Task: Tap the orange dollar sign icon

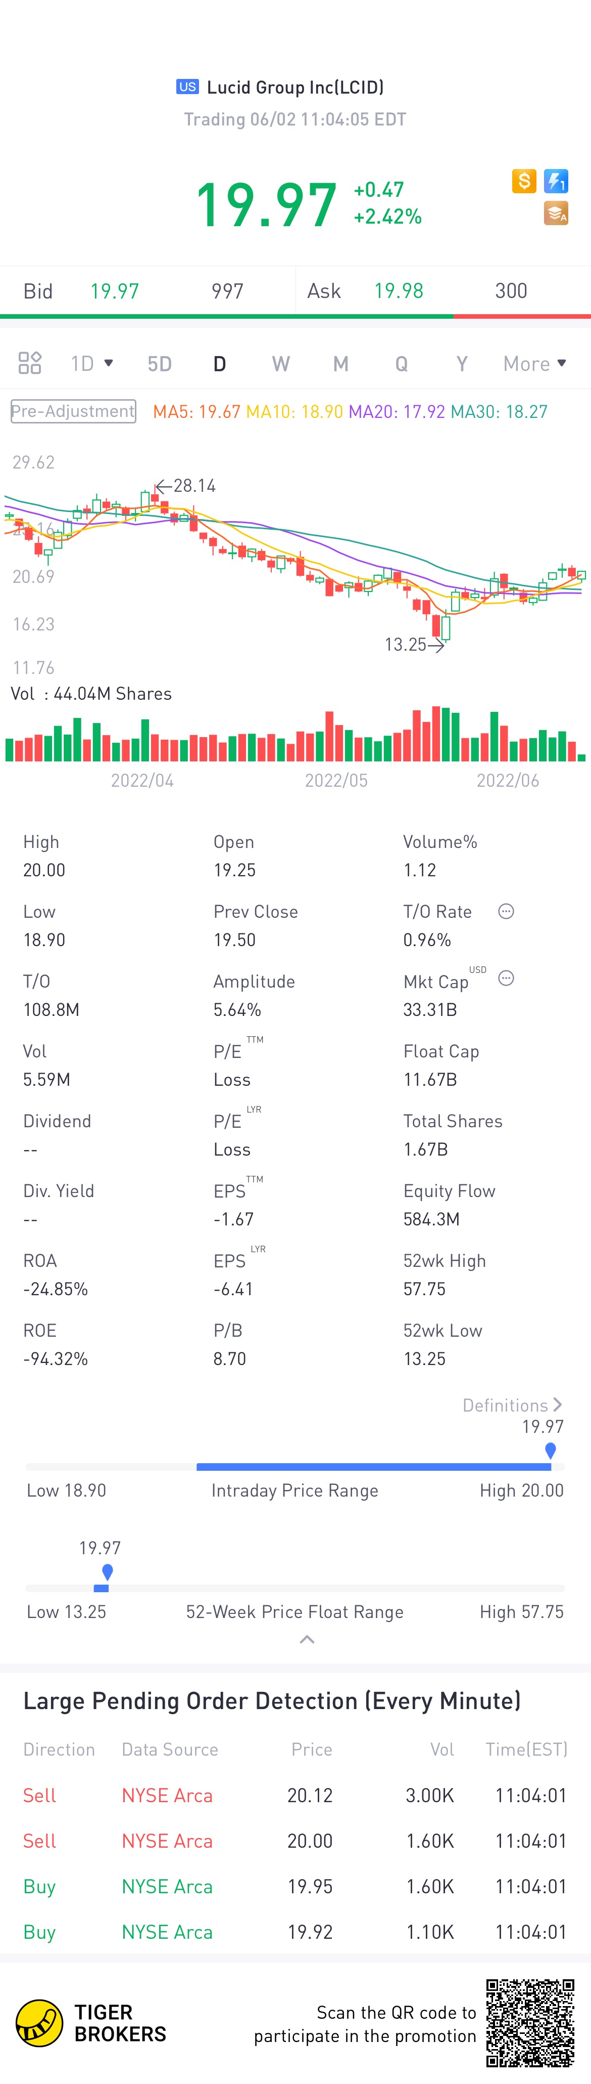Action: [x=524, y=181]
